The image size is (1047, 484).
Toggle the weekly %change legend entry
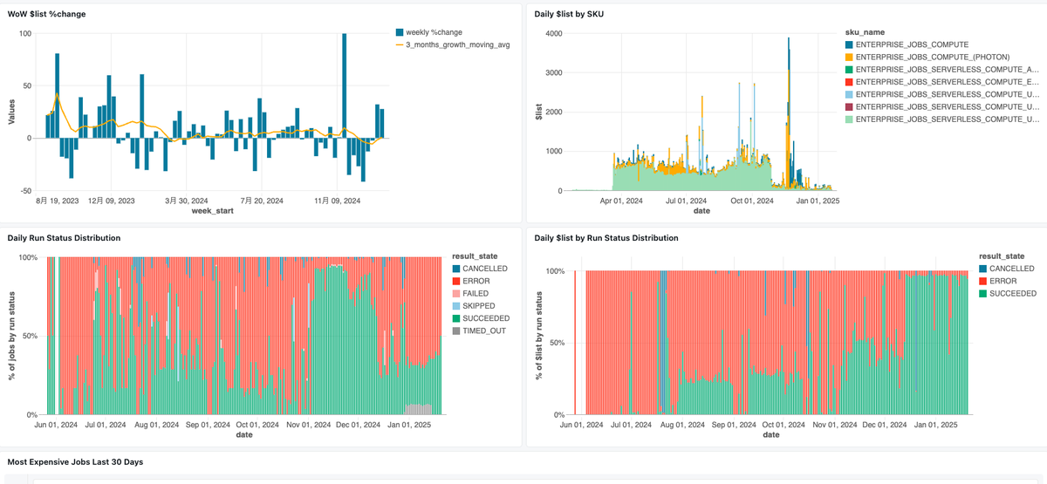(429, 32)
